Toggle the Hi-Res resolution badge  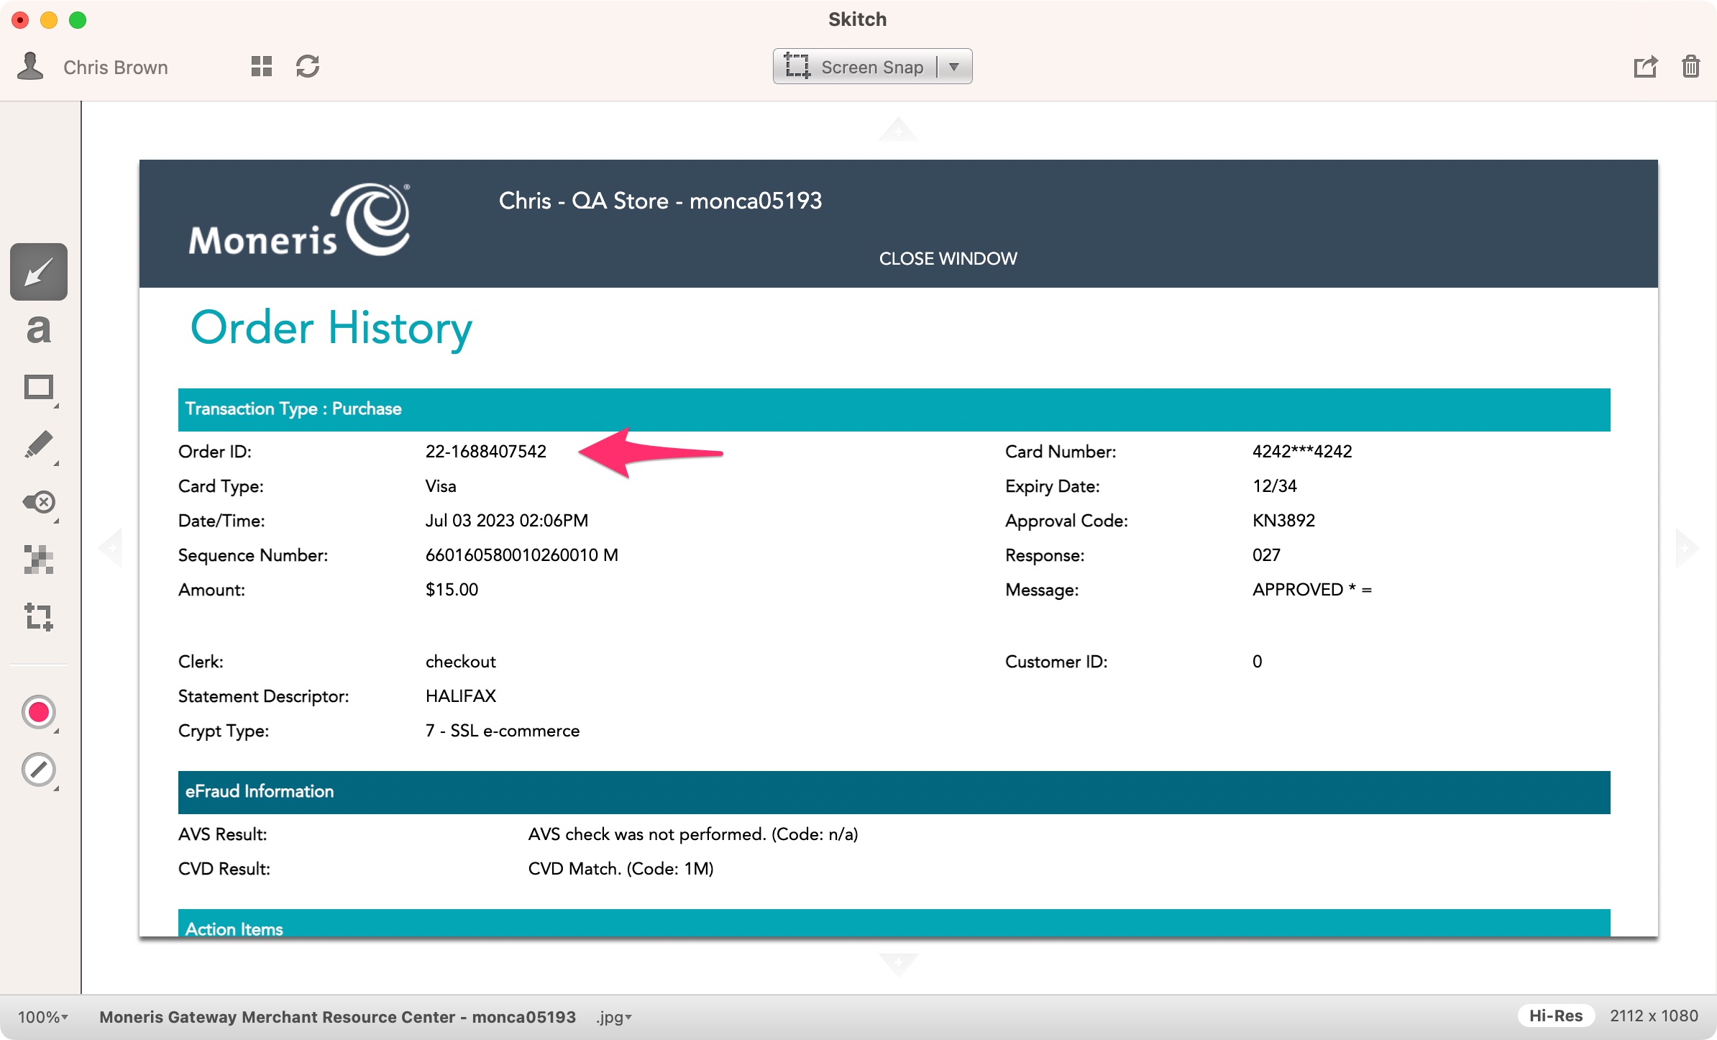(x=1555, y=1016)
